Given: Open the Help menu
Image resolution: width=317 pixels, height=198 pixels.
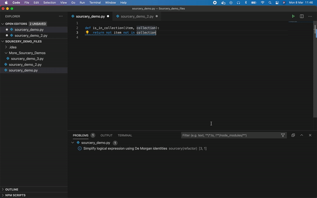Looking at the screenshot, I should (123, 3).
